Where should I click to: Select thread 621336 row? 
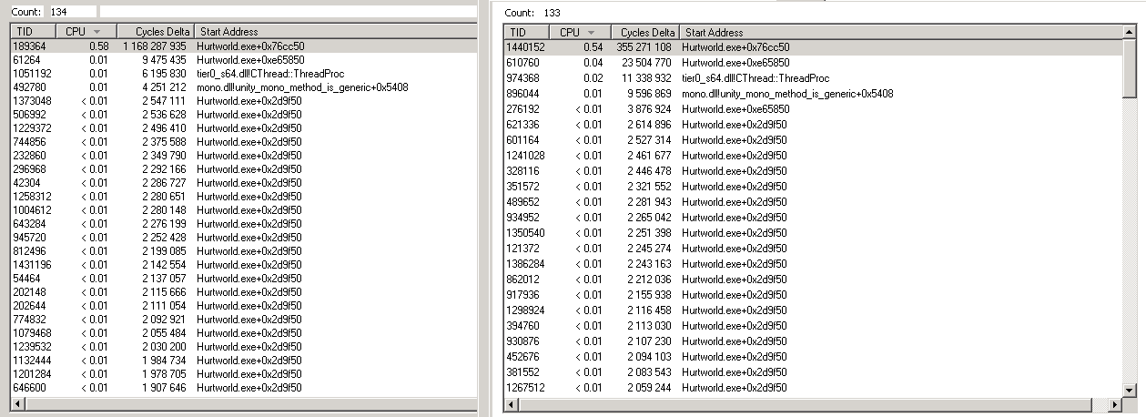(812, 124)
